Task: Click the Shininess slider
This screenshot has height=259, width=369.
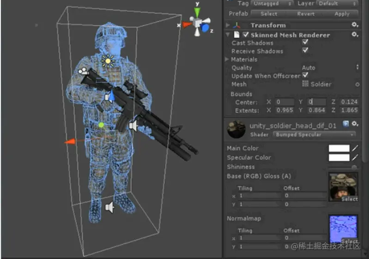Action: click(x=343, y=167)
